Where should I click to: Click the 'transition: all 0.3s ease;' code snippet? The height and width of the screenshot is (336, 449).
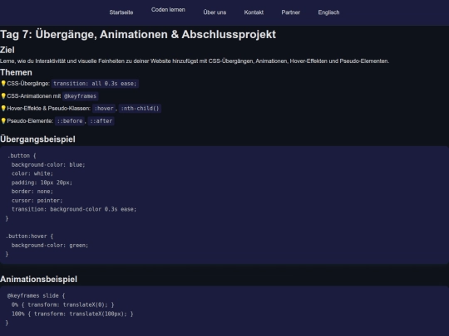point(95,84)
